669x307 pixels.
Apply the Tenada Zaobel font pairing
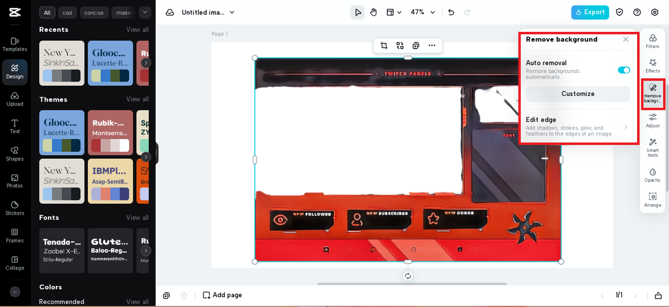tap(62, 251)
